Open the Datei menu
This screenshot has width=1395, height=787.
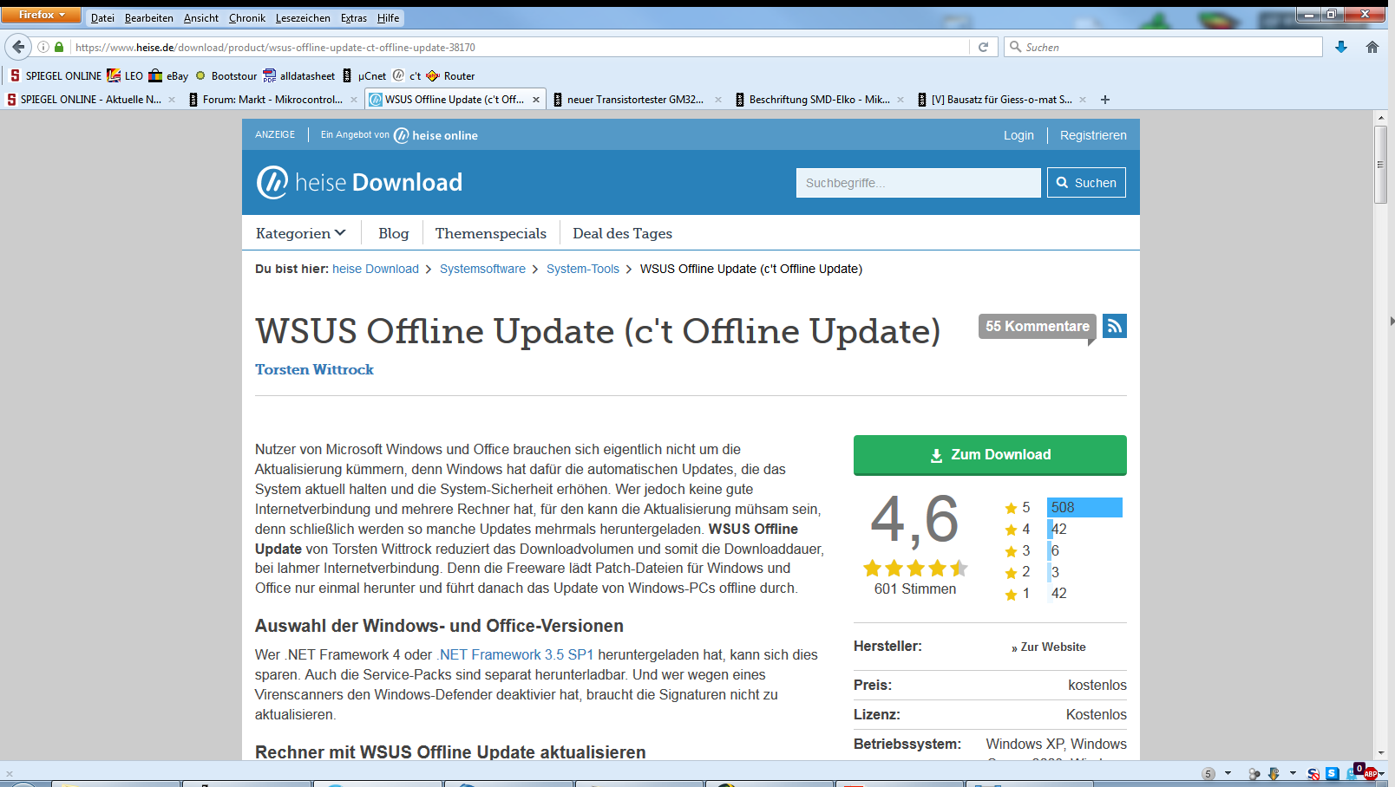102,17
